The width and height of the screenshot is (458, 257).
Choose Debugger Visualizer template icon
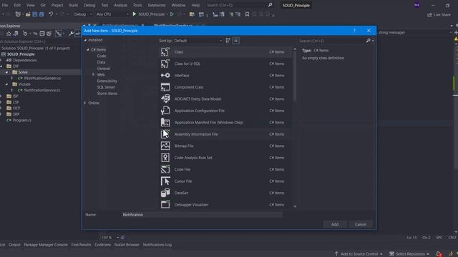(165, 205)
